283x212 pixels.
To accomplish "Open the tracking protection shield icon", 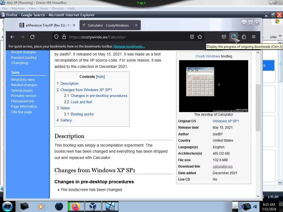I will [56, 37].
